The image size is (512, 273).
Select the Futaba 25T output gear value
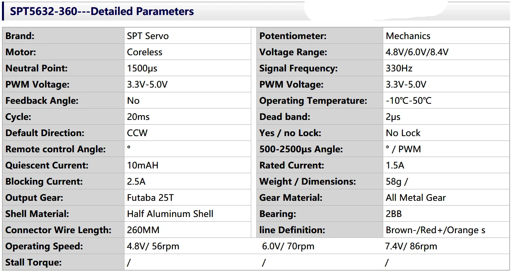pyautogui.click(x=150, y=198)
